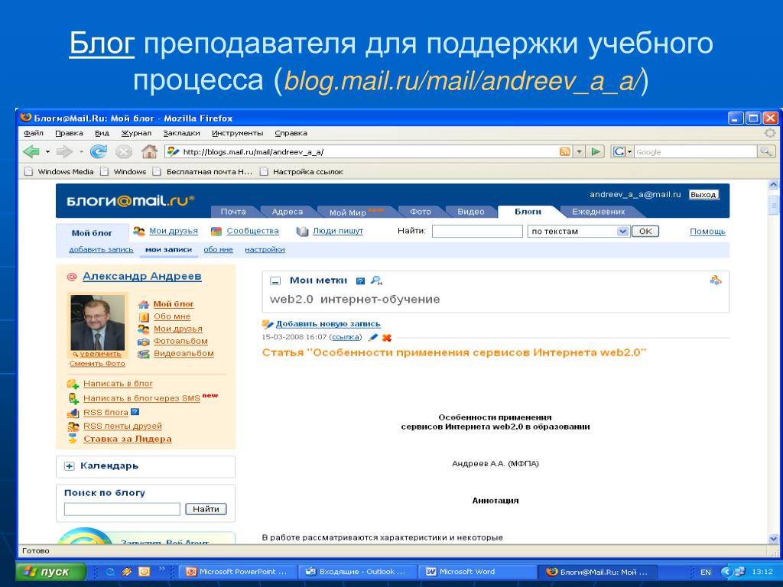Delete the post with red X icon
This screenshot has height=587, width=783.
(x=386, y=337)
